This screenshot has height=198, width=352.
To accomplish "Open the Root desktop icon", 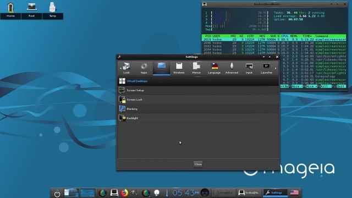I will tap(31, 10).
